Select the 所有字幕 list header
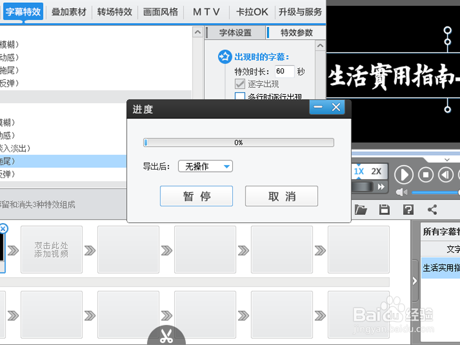Image resolution: width=460 pixels, height=345 pixels. [440, 232]
